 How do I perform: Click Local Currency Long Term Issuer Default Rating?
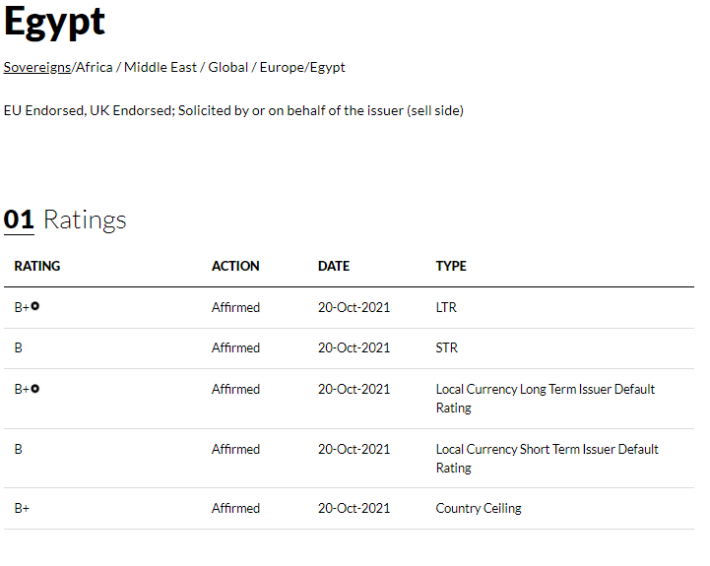click(546, 399)
